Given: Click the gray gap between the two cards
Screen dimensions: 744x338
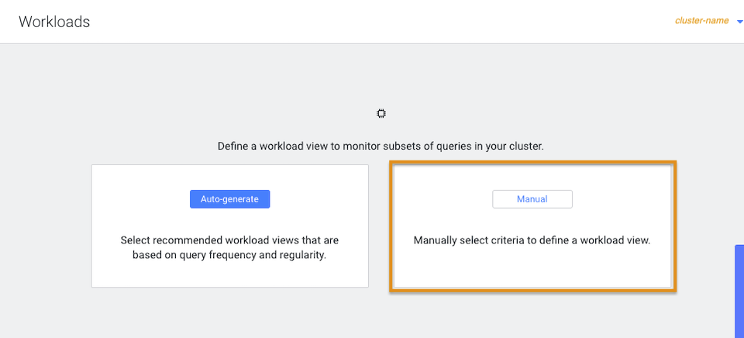Looking at the screenshot, I should tap(379, 226).
